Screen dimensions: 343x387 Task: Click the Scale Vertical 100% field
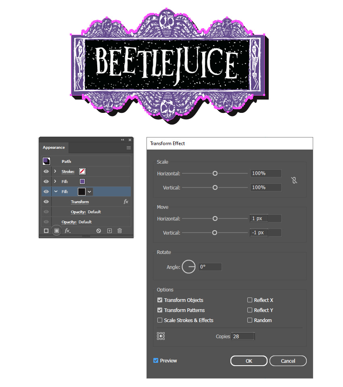(x=266, y=187)
